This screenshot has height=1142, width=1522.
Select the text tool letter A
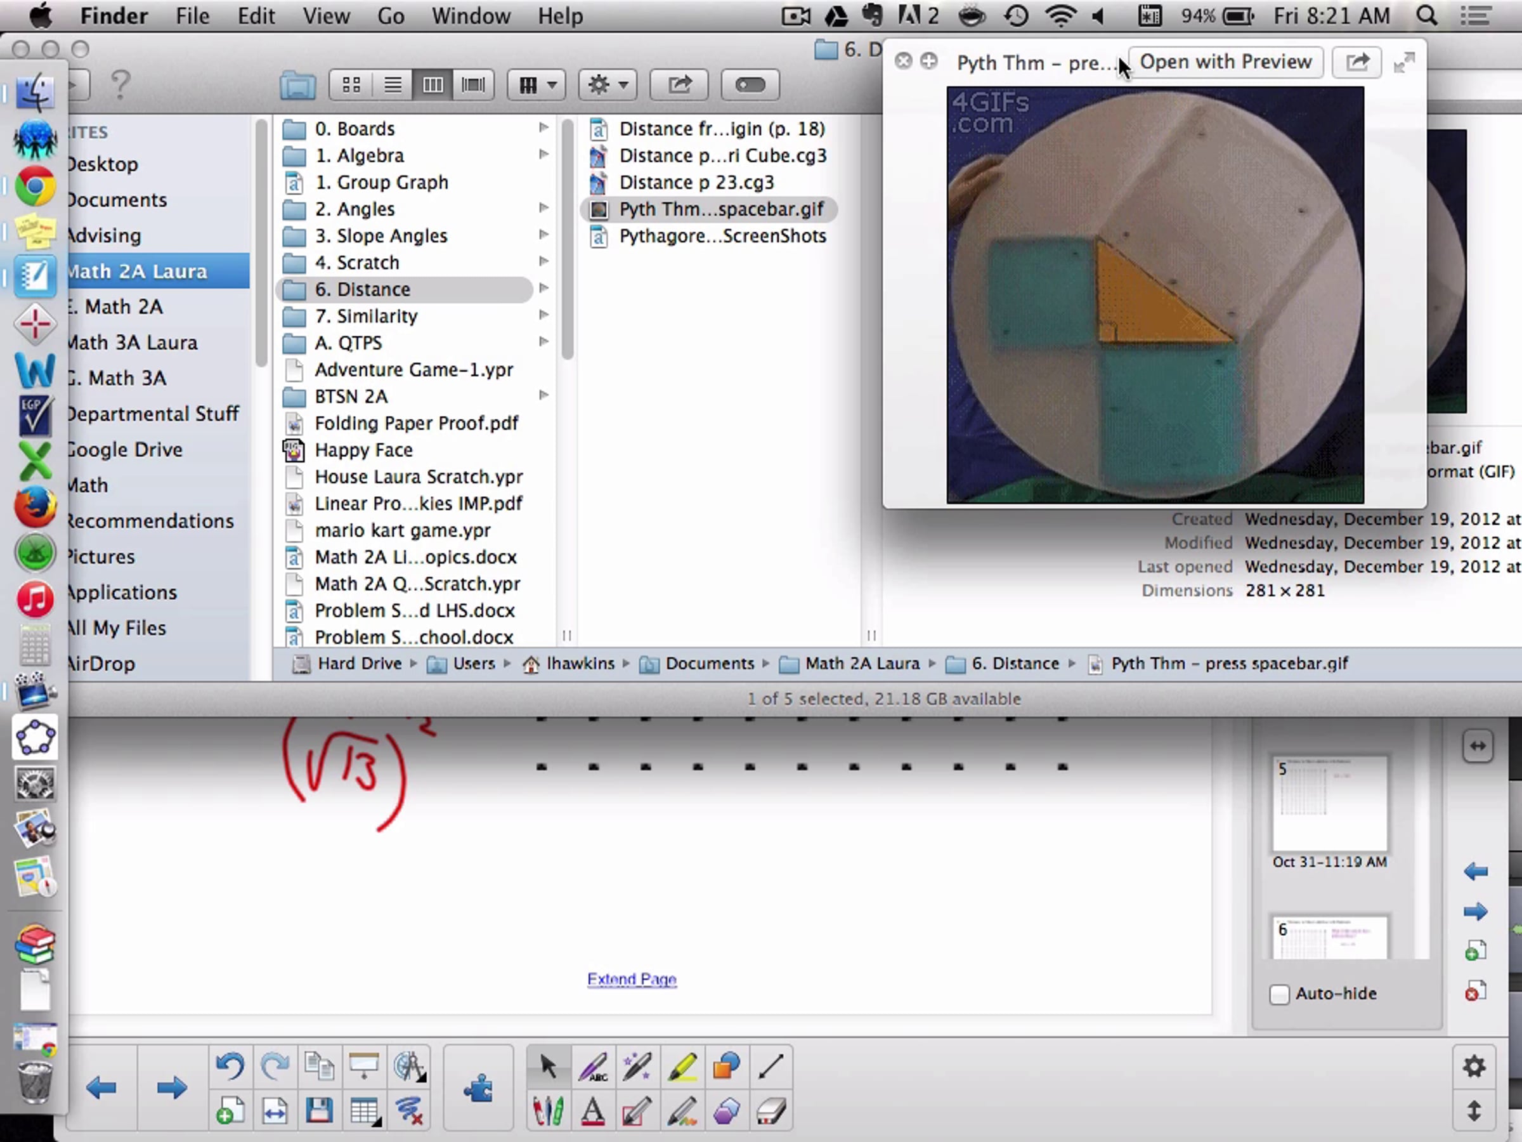pyautogui.click(x=592, y=1110)
